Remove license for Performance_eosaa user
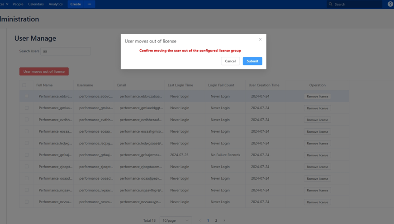The image size is (394, 224). pyautogui.click(x=318, y=132)
